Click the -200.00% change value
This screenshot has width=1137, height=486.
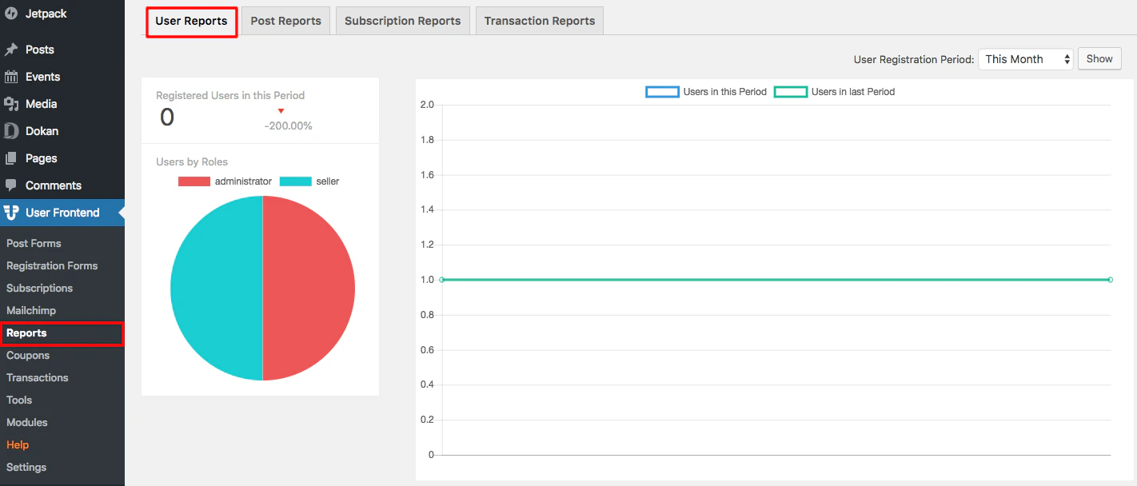(x=289, y=125)
